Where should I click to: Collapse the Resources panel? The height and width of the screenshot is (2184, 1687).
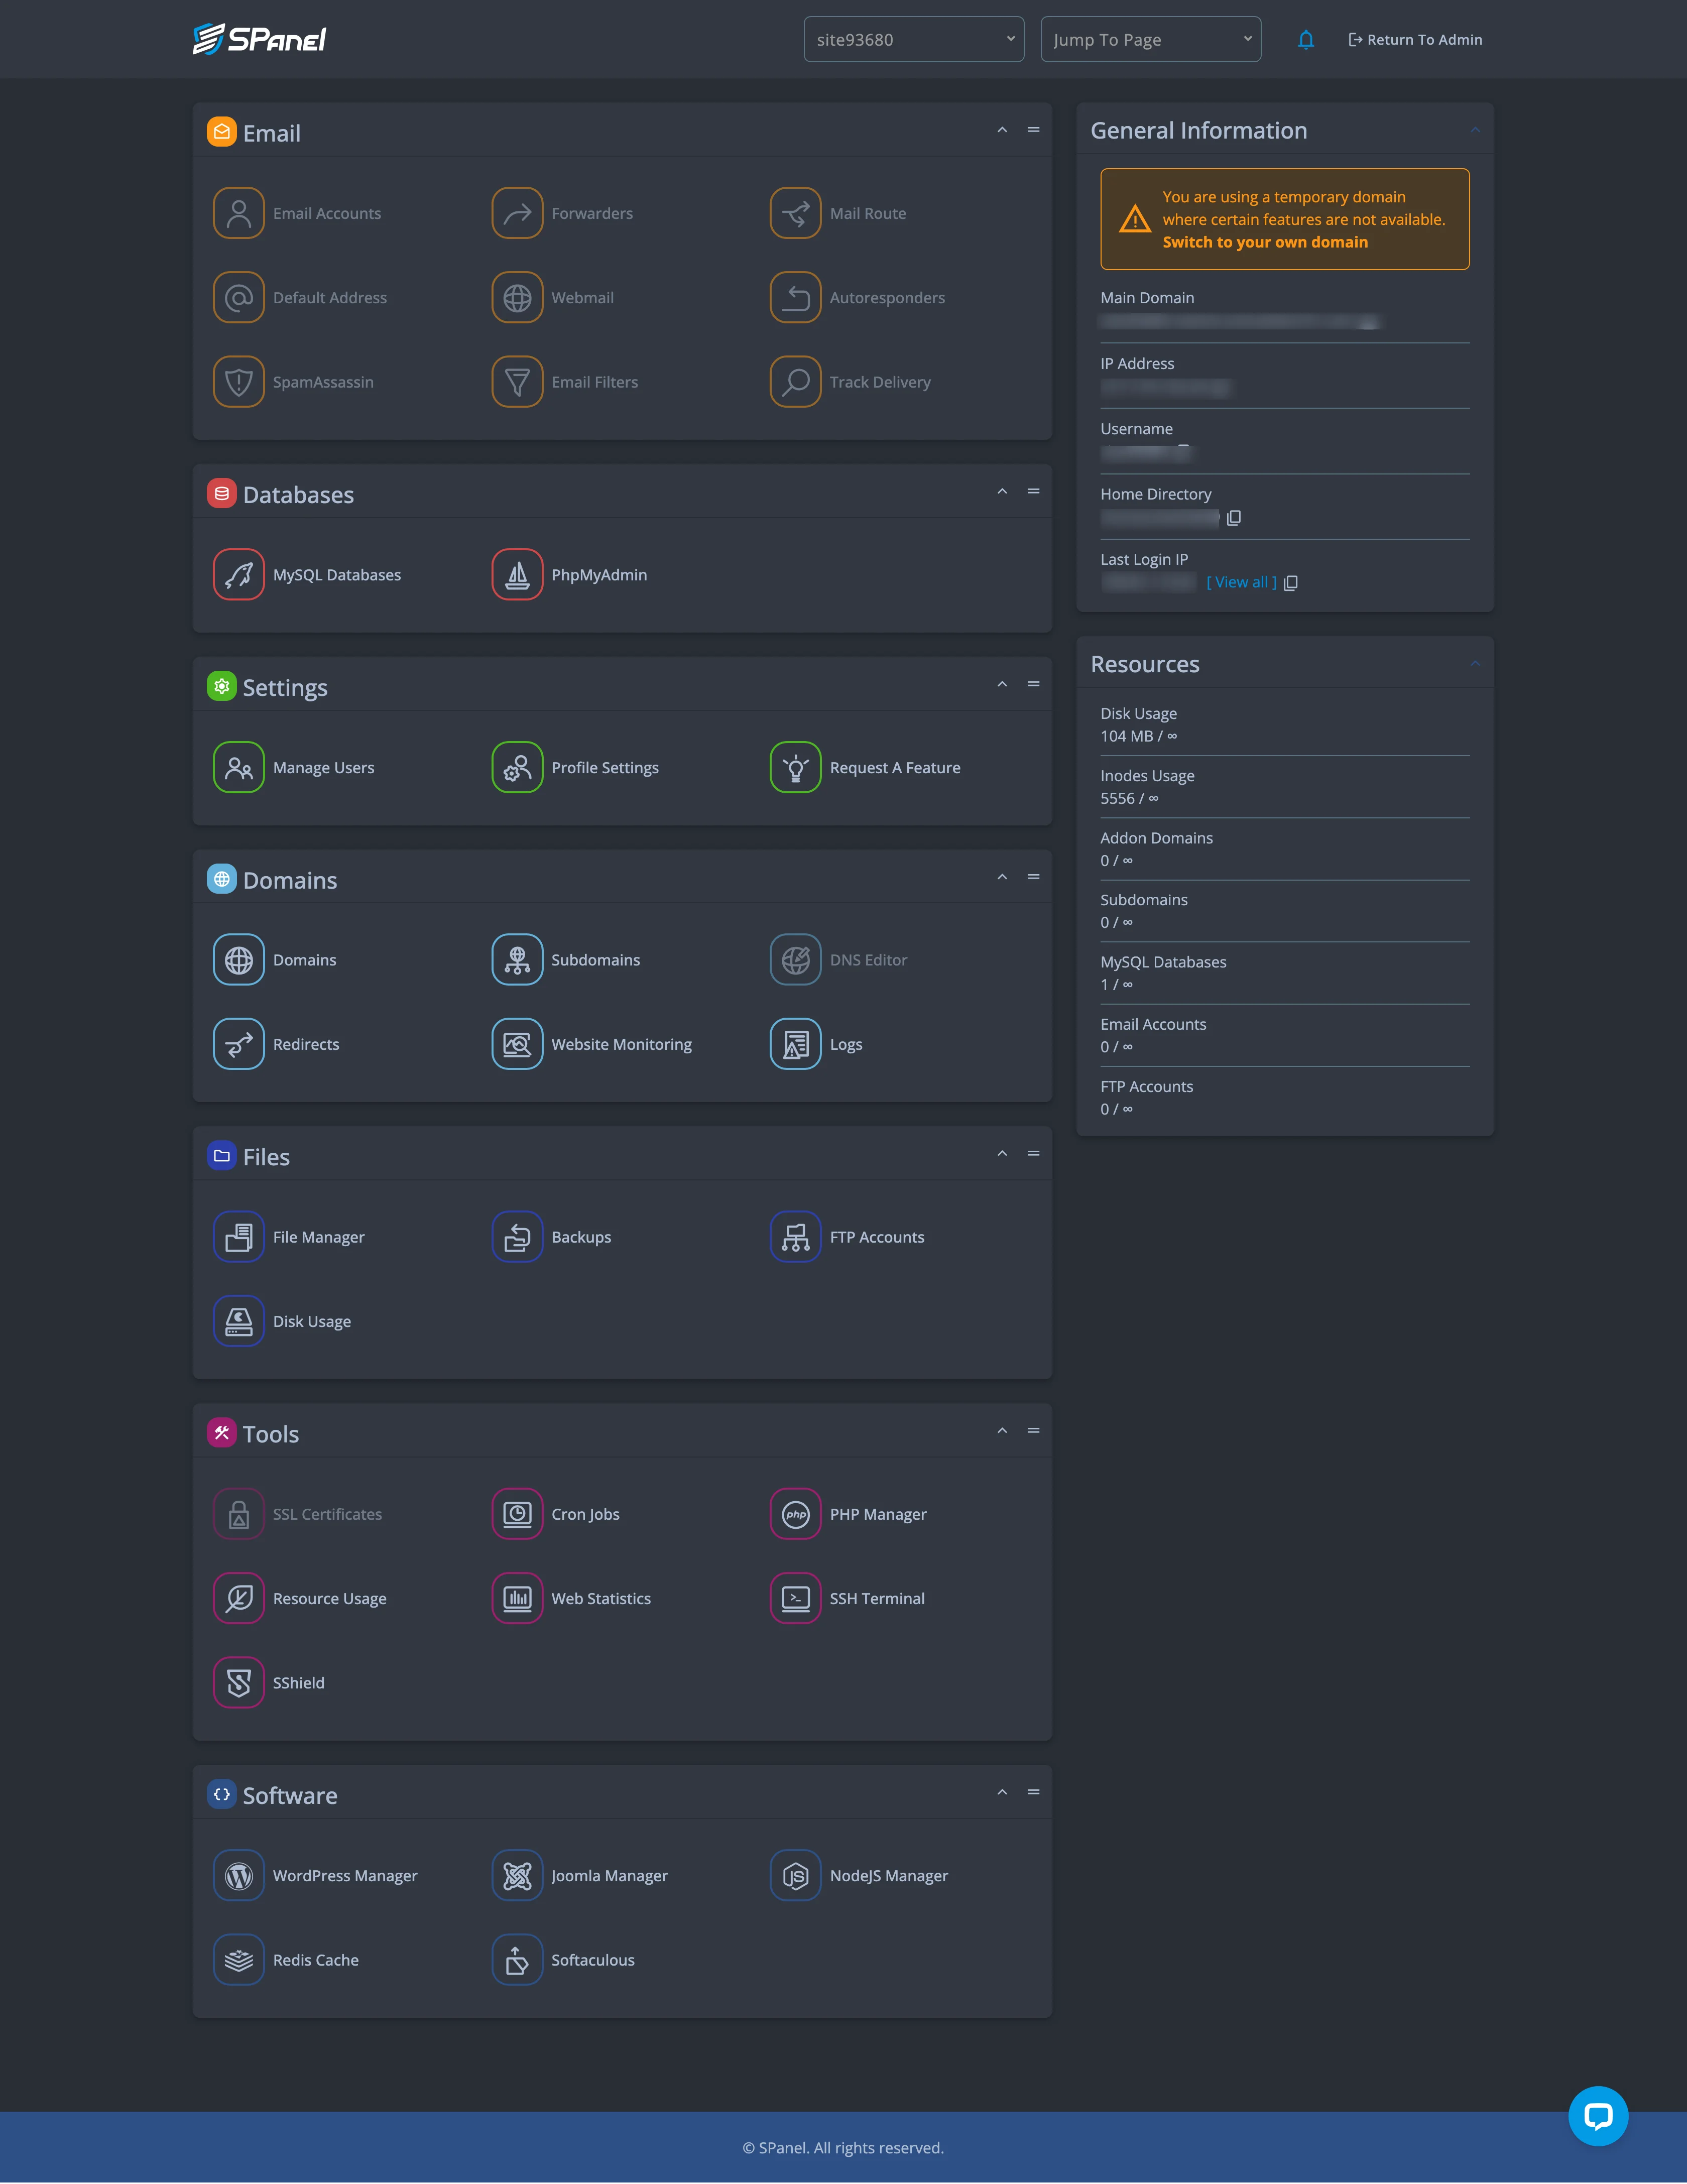pos(1474,663)
